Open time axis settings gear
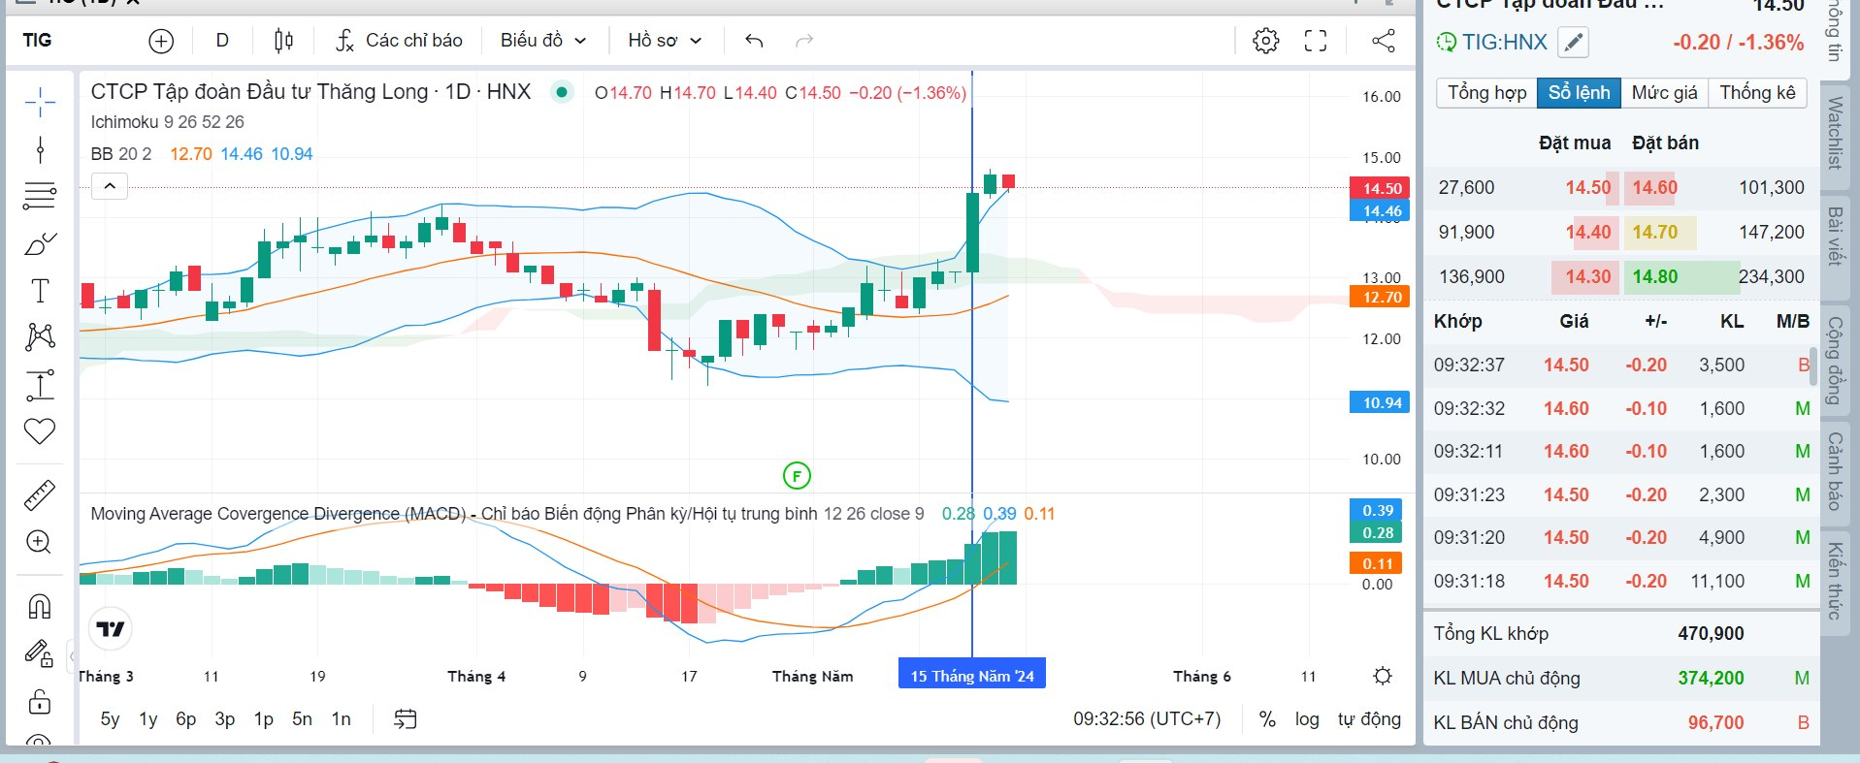The width and height of the screenshot is (1860, 763). tap(1383, 676)
